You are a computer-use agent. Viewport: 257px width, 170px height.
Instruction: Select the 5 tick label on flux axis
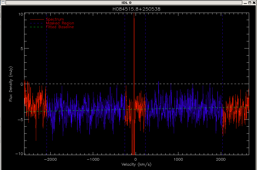tap(22, 48)
